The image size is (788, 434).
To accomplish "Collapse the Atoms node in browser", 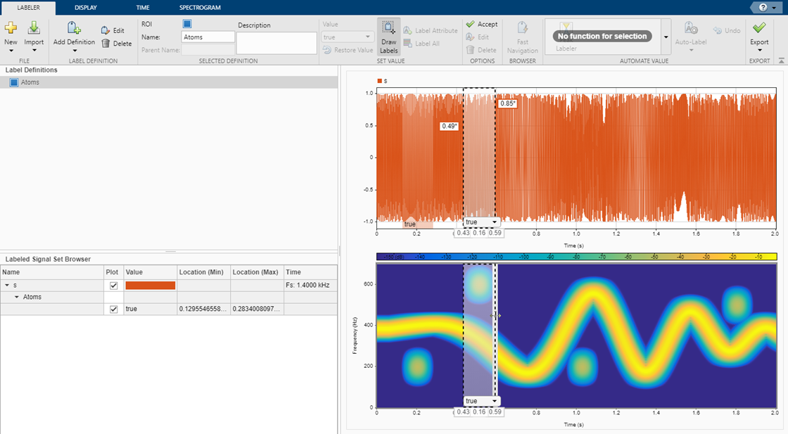I will pyautogui.click(x=18, y=298).
